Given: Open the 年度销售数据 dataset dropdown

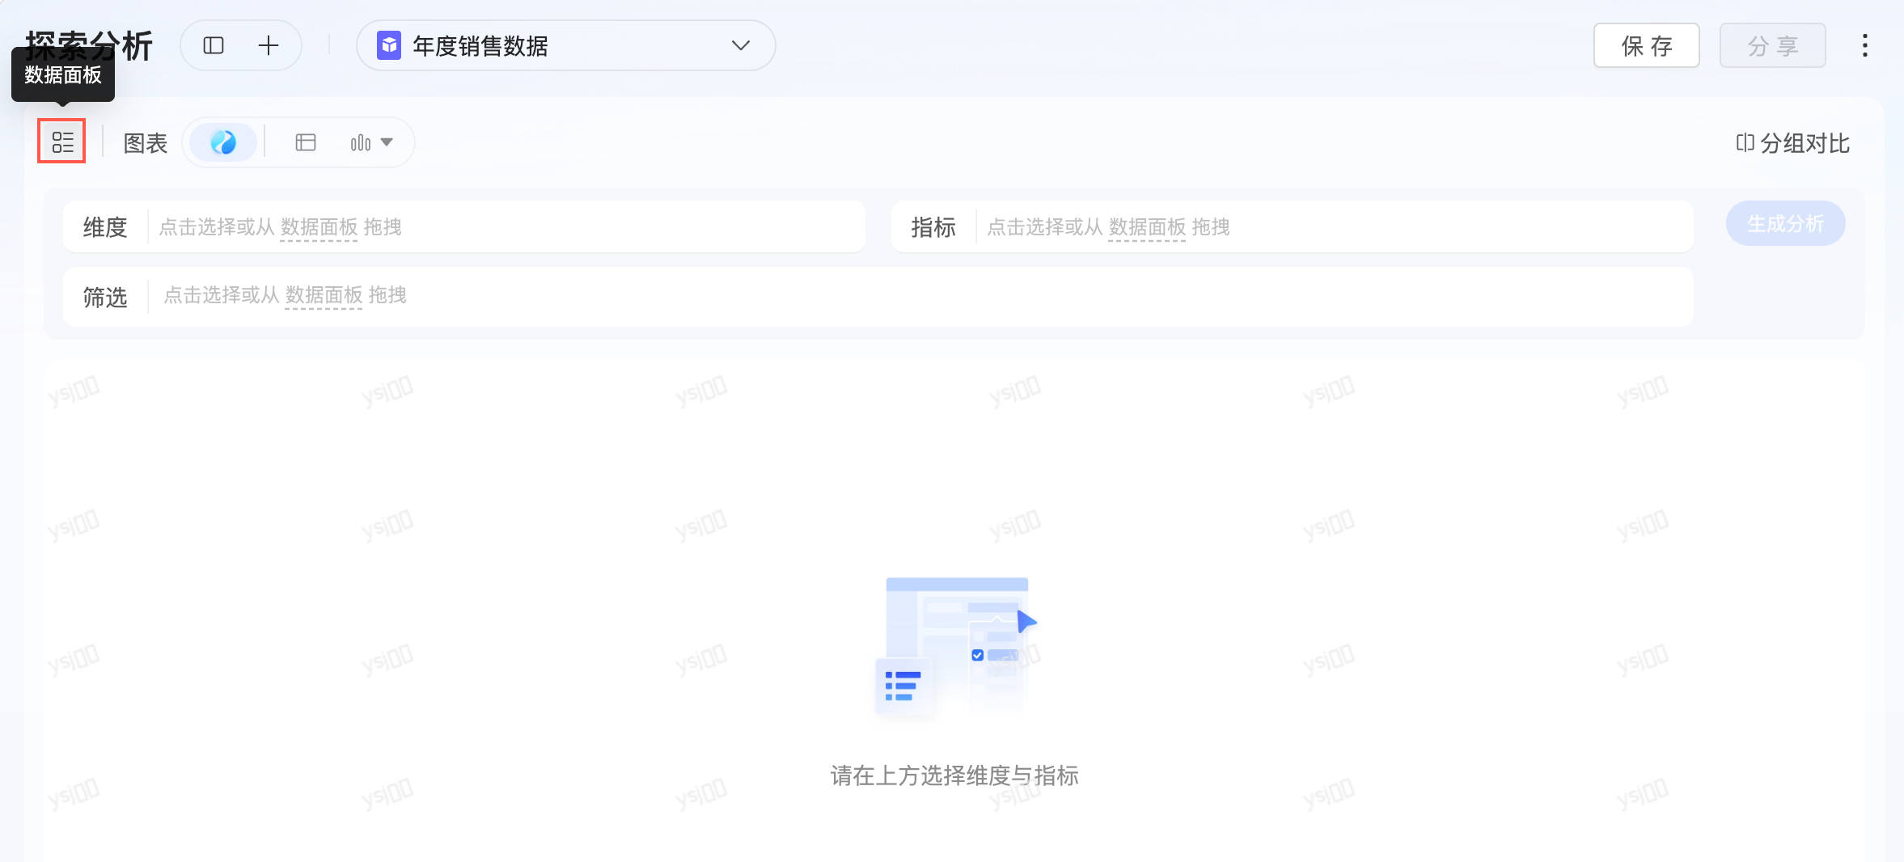Looking at the screenshot, I should coord(565,45).
